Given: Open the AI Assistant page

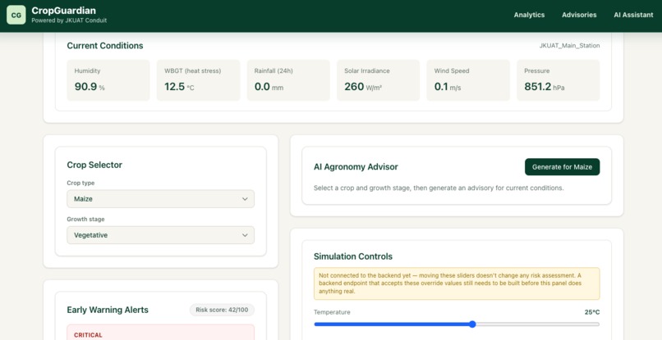Looking at the screenshot, I should [633, 15].
